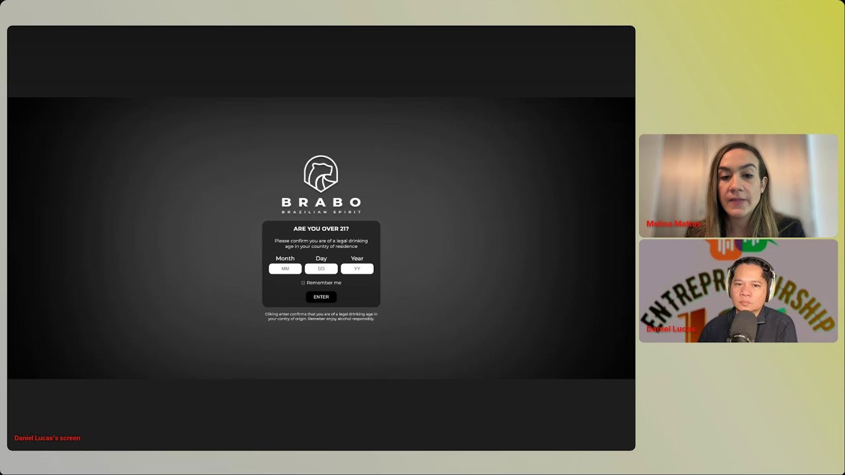Select Melina Mattos video thumbnail
This screenshot has height=475, width=845.
pyautogui.click(x=738, y=186)
